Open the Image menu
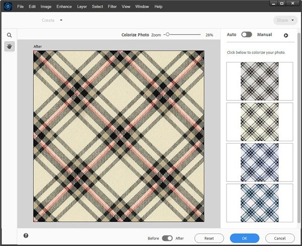The width and height of the screenshot is (302, 246). coord(46,7)
